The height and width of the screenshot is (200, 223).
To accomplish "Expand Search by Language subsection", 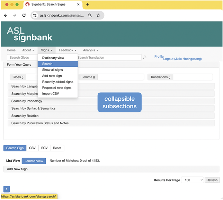I will tap(111, 86).
